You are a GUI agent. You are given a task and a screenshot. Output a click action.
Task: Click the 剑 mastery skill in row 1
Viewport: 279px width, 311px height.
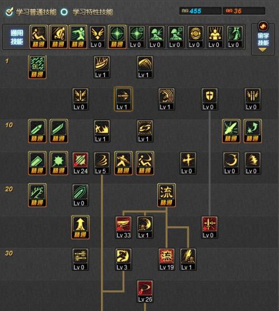click(37, 67)
